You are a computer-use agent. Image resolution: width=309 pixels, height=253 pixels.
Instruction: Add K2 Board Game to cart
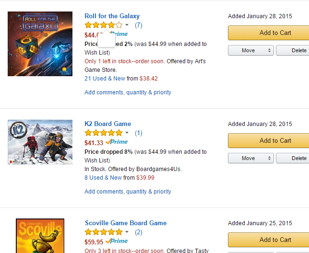[269, 140]
